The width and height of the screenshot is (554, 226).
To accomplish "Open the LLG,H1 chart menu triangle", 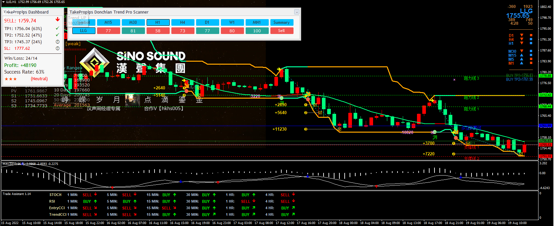I will click(3, 2).
